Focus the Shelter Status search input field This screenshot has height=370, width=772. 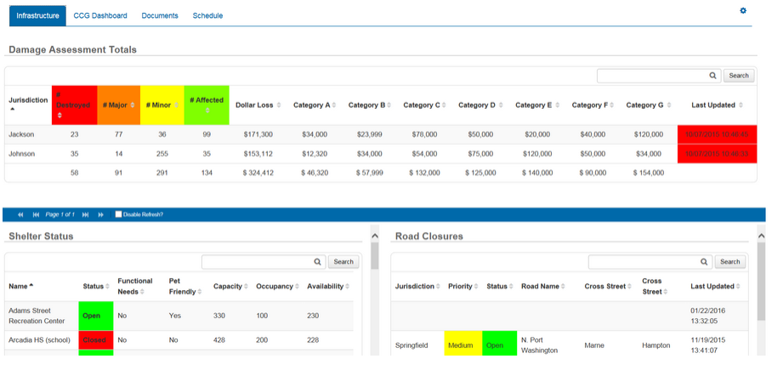tap(256, 262)
